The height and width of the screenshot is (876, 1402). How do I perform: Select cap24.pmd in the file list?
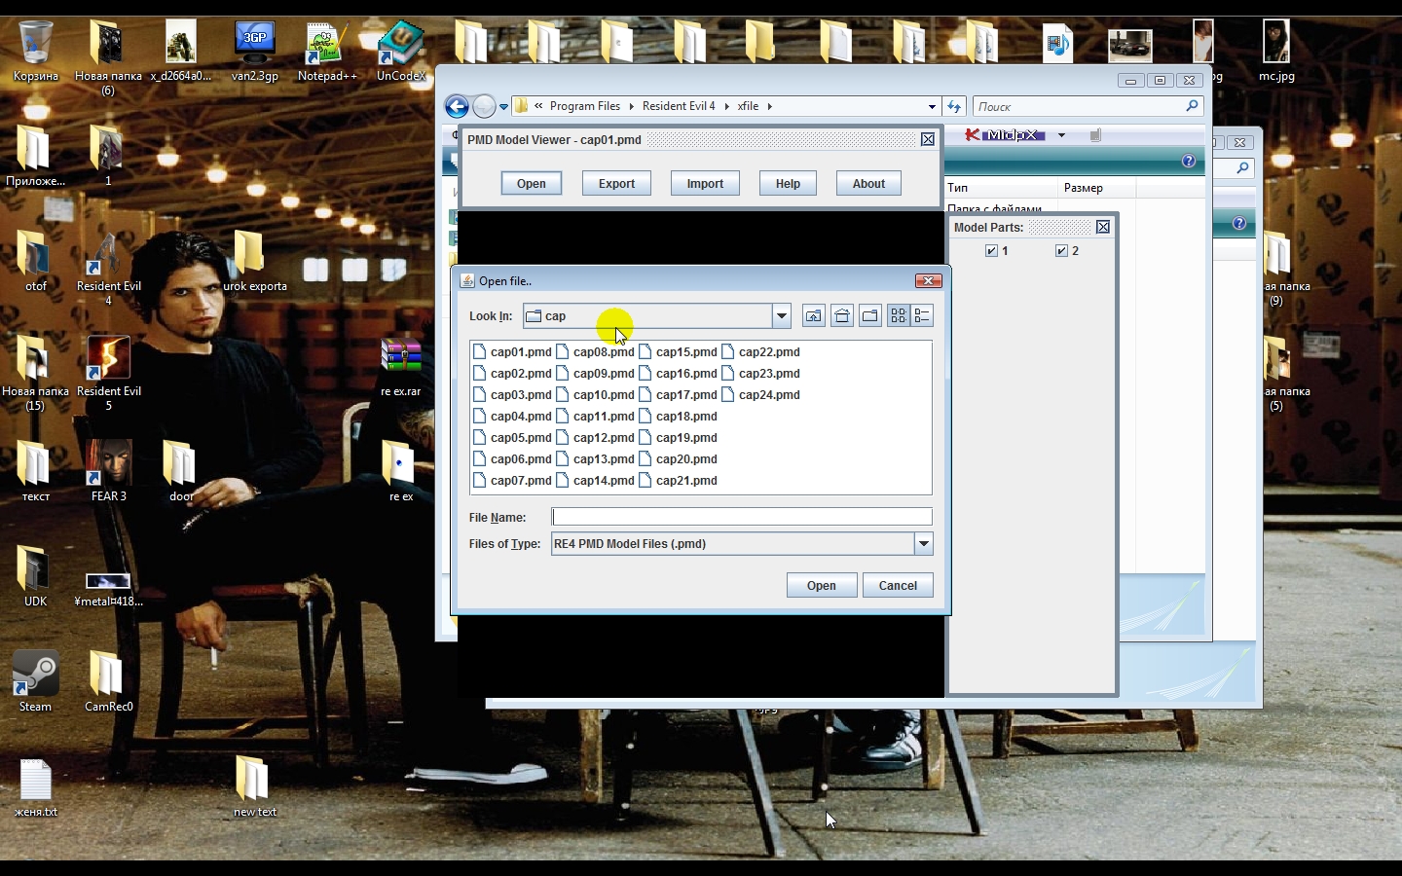click(760, 395)
